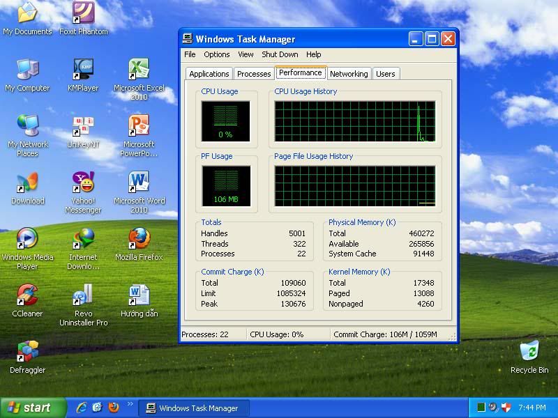This screenshot has height=418, width=558.
Task: Select the Performance tab
Action: tap(301, 72)
